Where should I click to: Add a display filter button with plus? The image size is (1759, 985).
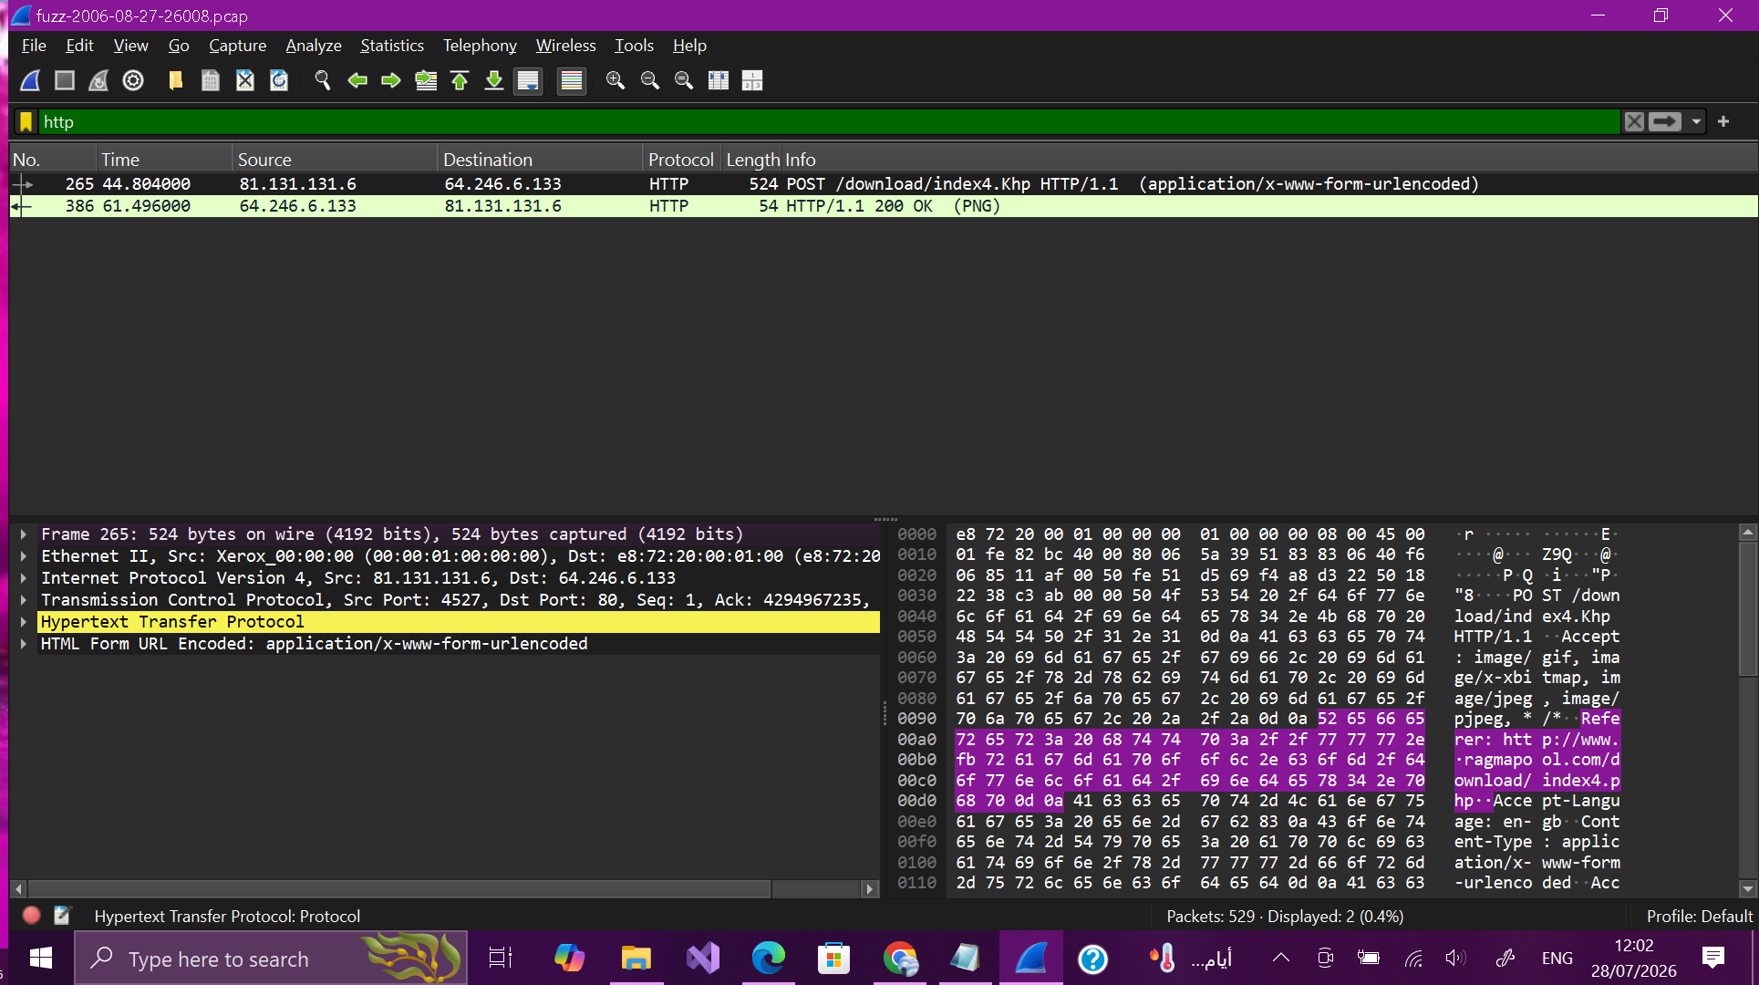point(1723,121)
